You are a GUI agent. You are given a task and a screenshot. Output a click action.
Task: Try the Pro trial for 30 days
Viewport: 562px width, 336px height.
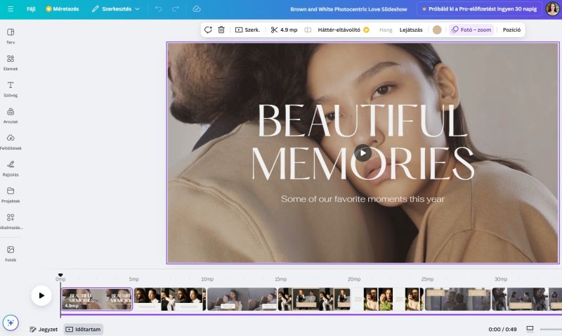point(479,9)
